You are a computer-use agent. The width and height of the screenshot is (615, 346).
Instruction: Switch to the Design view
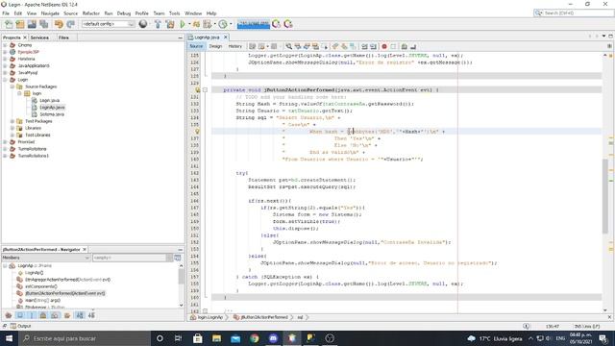click(215, 46)
